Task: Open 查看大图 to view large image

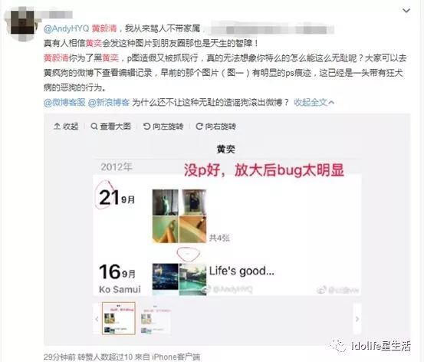Action: [111, 127]
